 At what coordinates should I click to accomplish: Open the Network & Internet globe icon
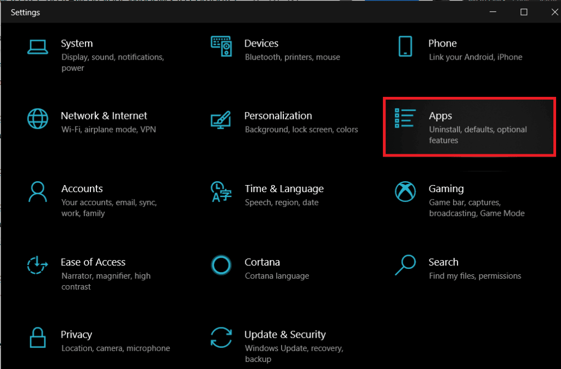pos(38,119)
